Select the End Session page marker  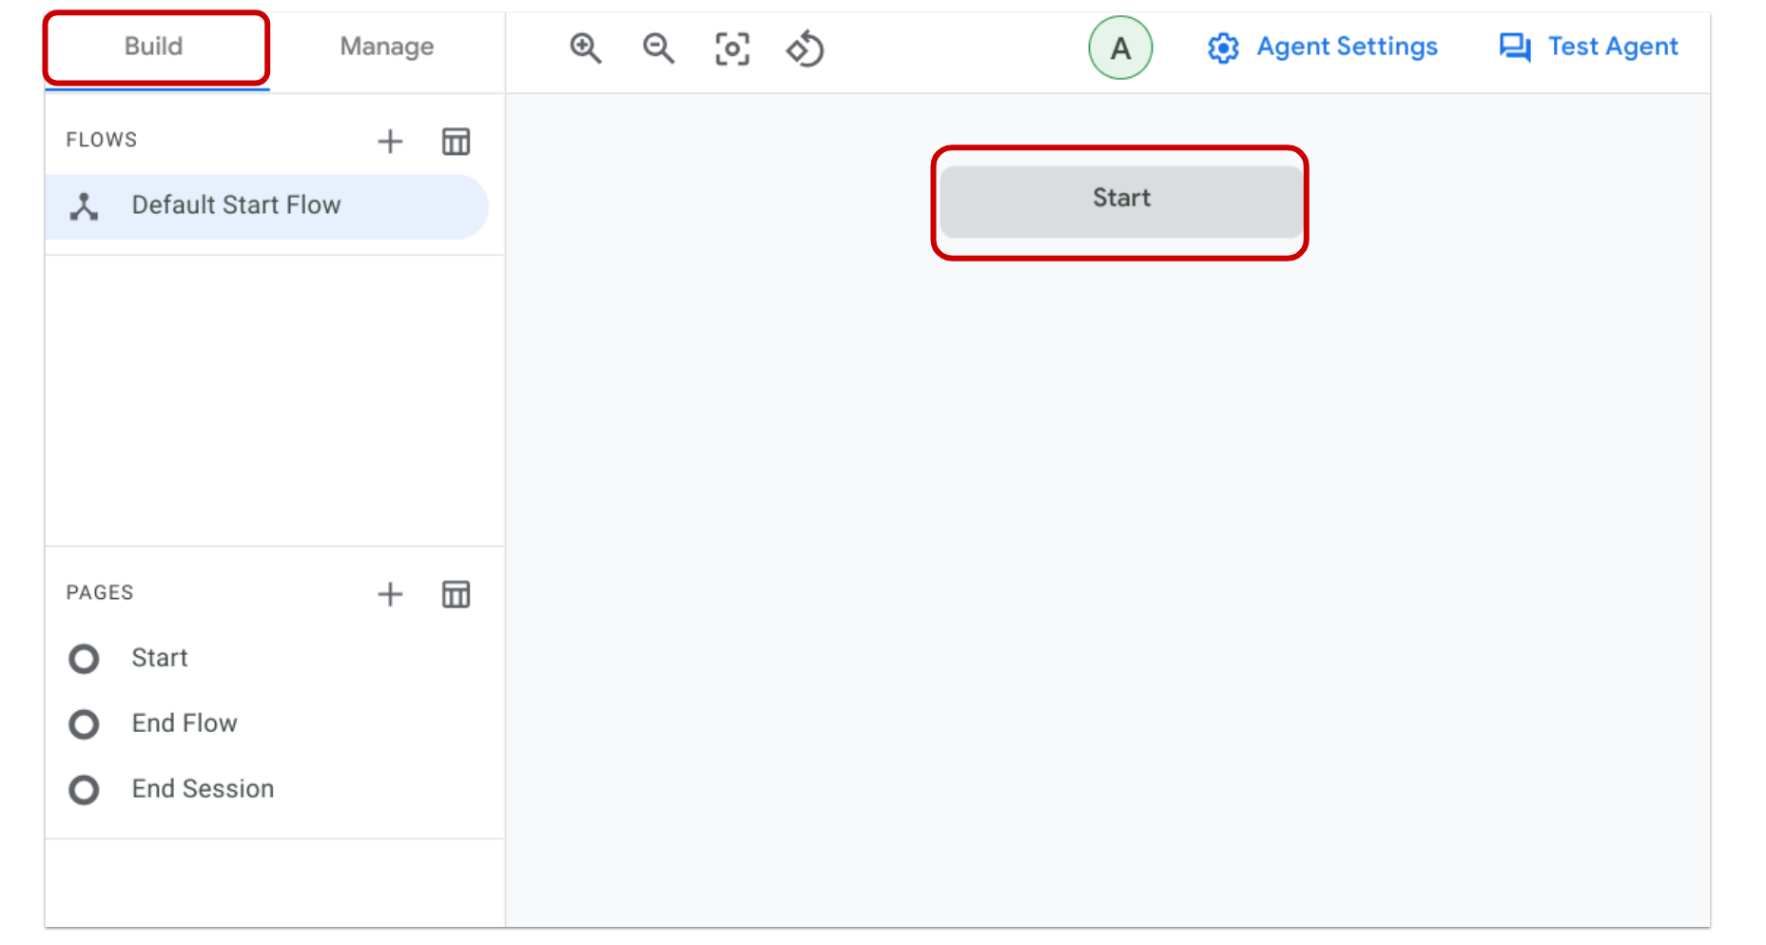[84, 789]
